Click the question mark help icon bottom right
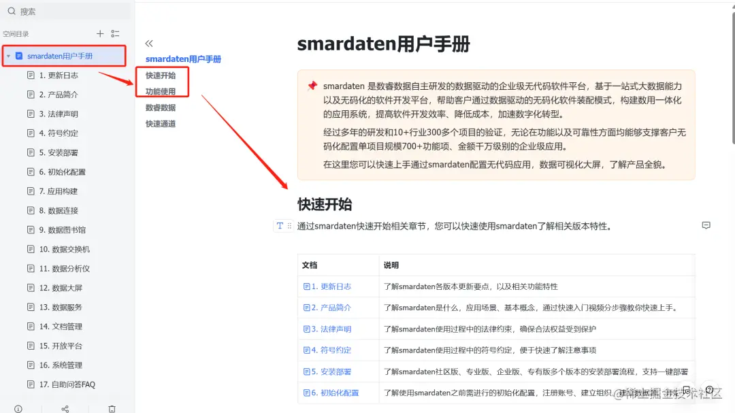This screenshot has height=413, width=735. point(709,390)
